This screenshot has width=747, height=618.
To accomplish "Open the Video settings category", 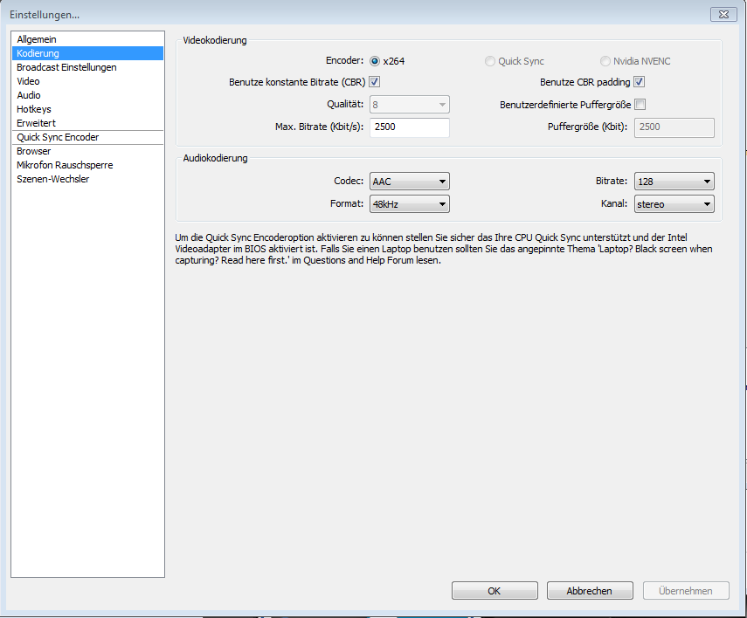I will coord(87,81).
